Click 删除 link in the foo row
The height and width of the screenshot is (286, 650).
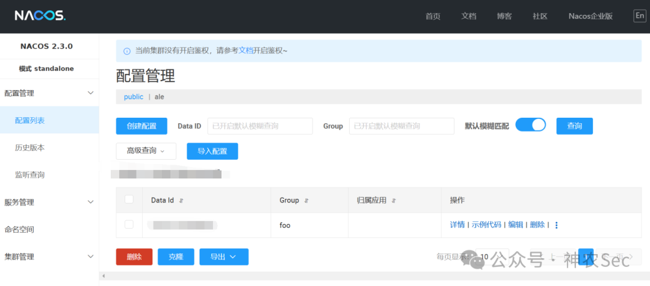pyautogui.click(x=537, y=225)
